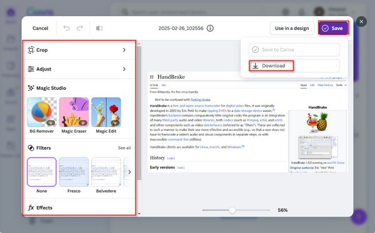This screenshot has height=233, width=375.
Task: Click the Filters overlapping circles icon
Action: [x=31, y=148]
